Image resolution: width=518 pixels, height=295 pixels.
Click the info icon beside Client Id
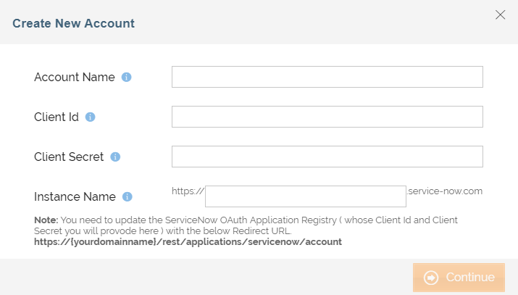91,117
